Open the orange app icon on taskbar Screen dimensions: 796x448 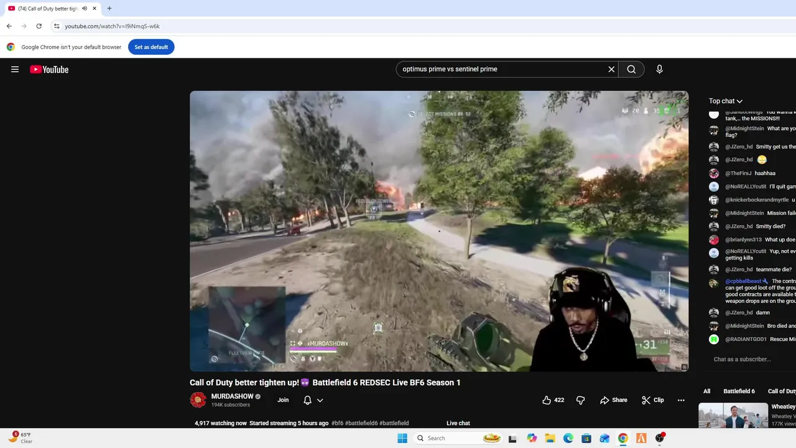pyautogui.click(x=641, y=438)
